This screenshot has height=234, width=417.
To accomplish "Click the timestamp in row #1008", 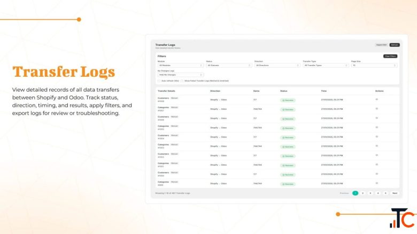I will click(331, 100).
